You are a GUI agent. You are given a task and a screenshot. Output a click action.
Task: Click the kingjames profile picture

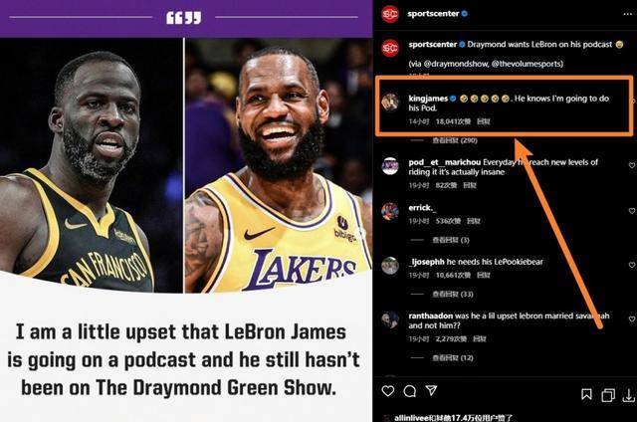(390, 102)
